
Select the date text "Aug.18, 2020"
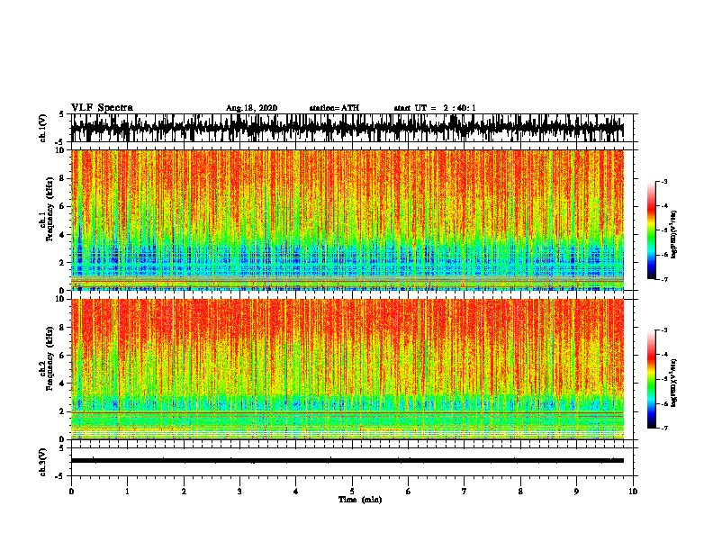pyautogui.click(x=251, y=108)
